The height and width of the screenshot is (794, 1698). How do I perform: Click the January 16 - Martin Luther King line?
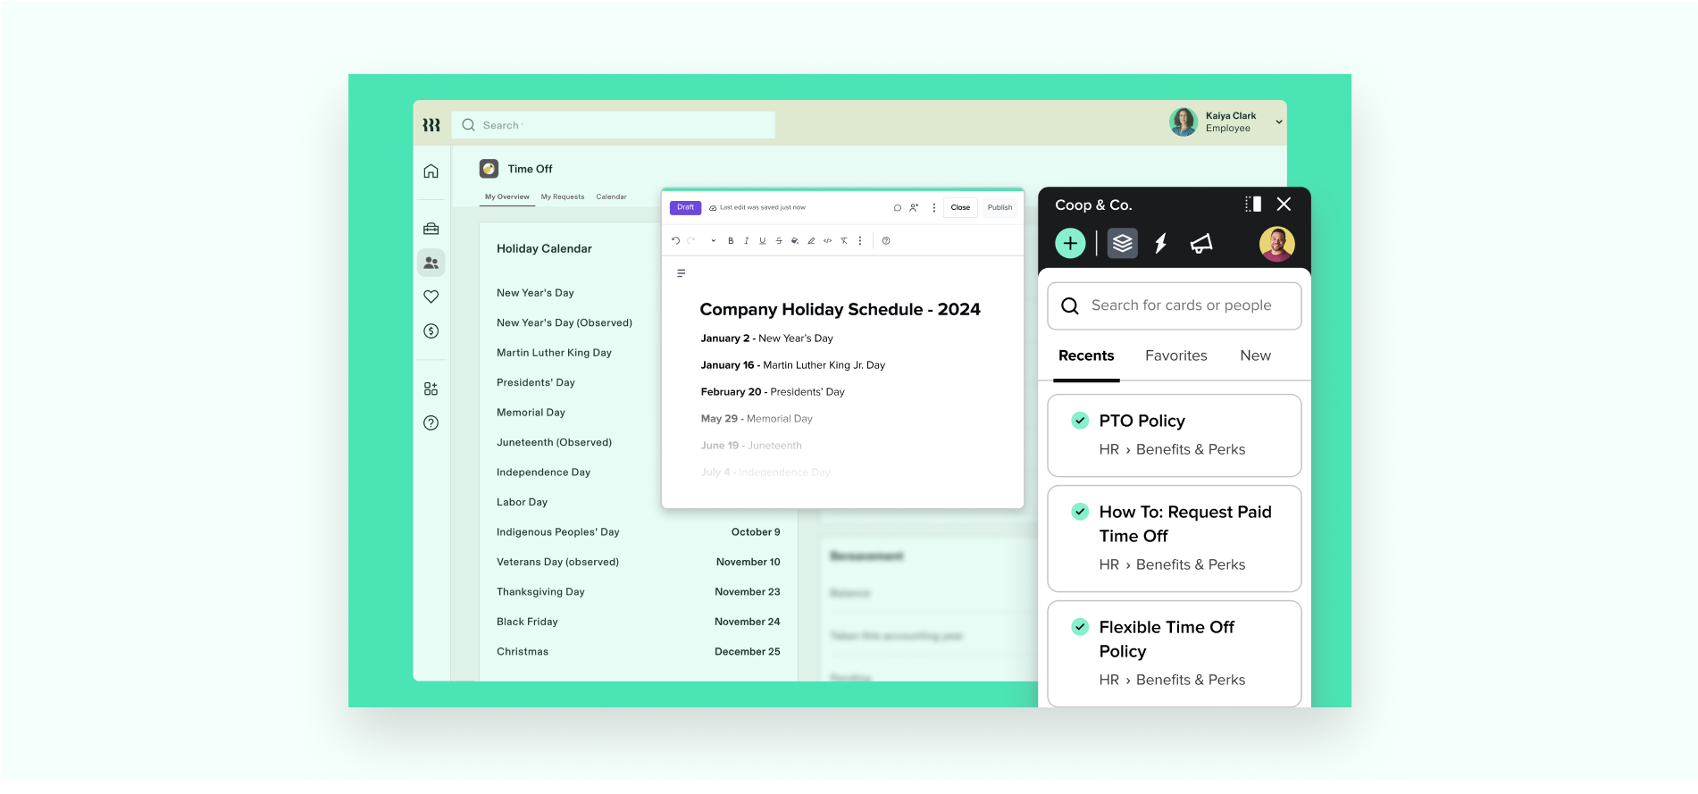[x=792, y=365]
